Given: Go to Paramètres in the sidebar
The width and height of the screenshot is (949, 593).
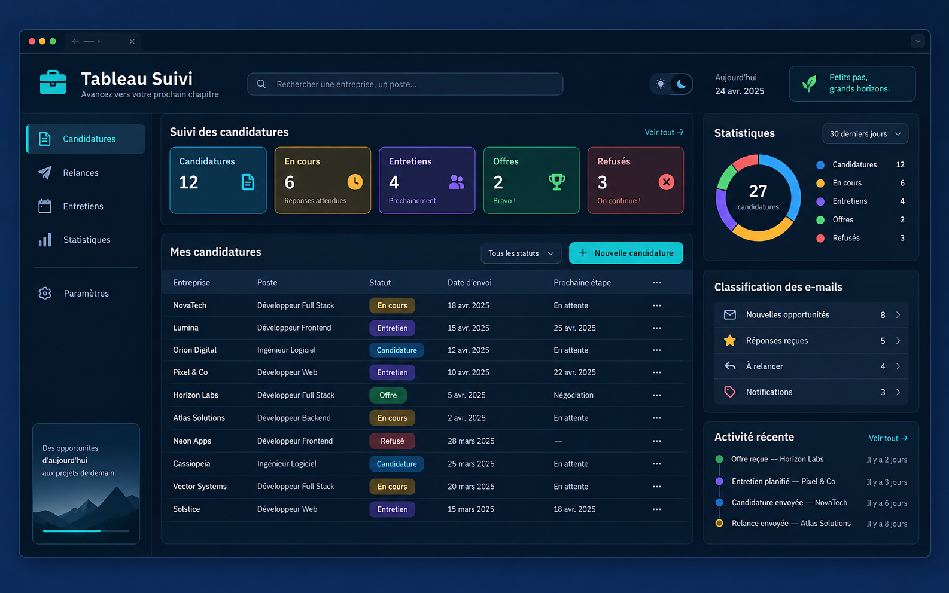Looking at the screenshot, I should click(x=86, y=294).
